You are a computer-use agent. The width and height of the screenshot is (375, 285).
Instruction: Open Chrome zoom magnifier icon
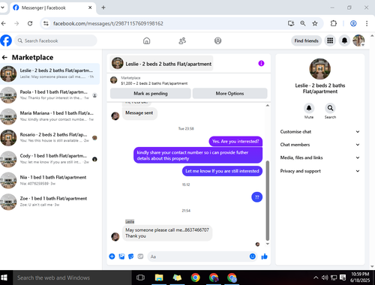pyautogui.click(x=303, y=23)
